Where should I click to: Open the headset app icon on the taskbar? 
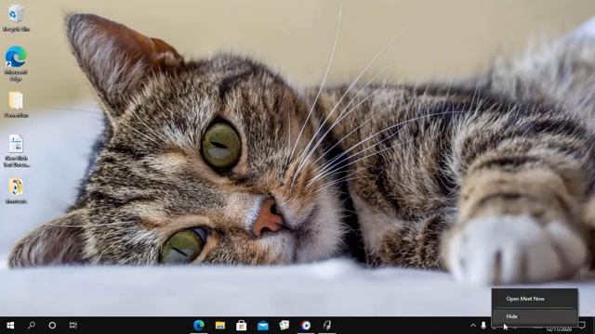[x=326, y=326]
